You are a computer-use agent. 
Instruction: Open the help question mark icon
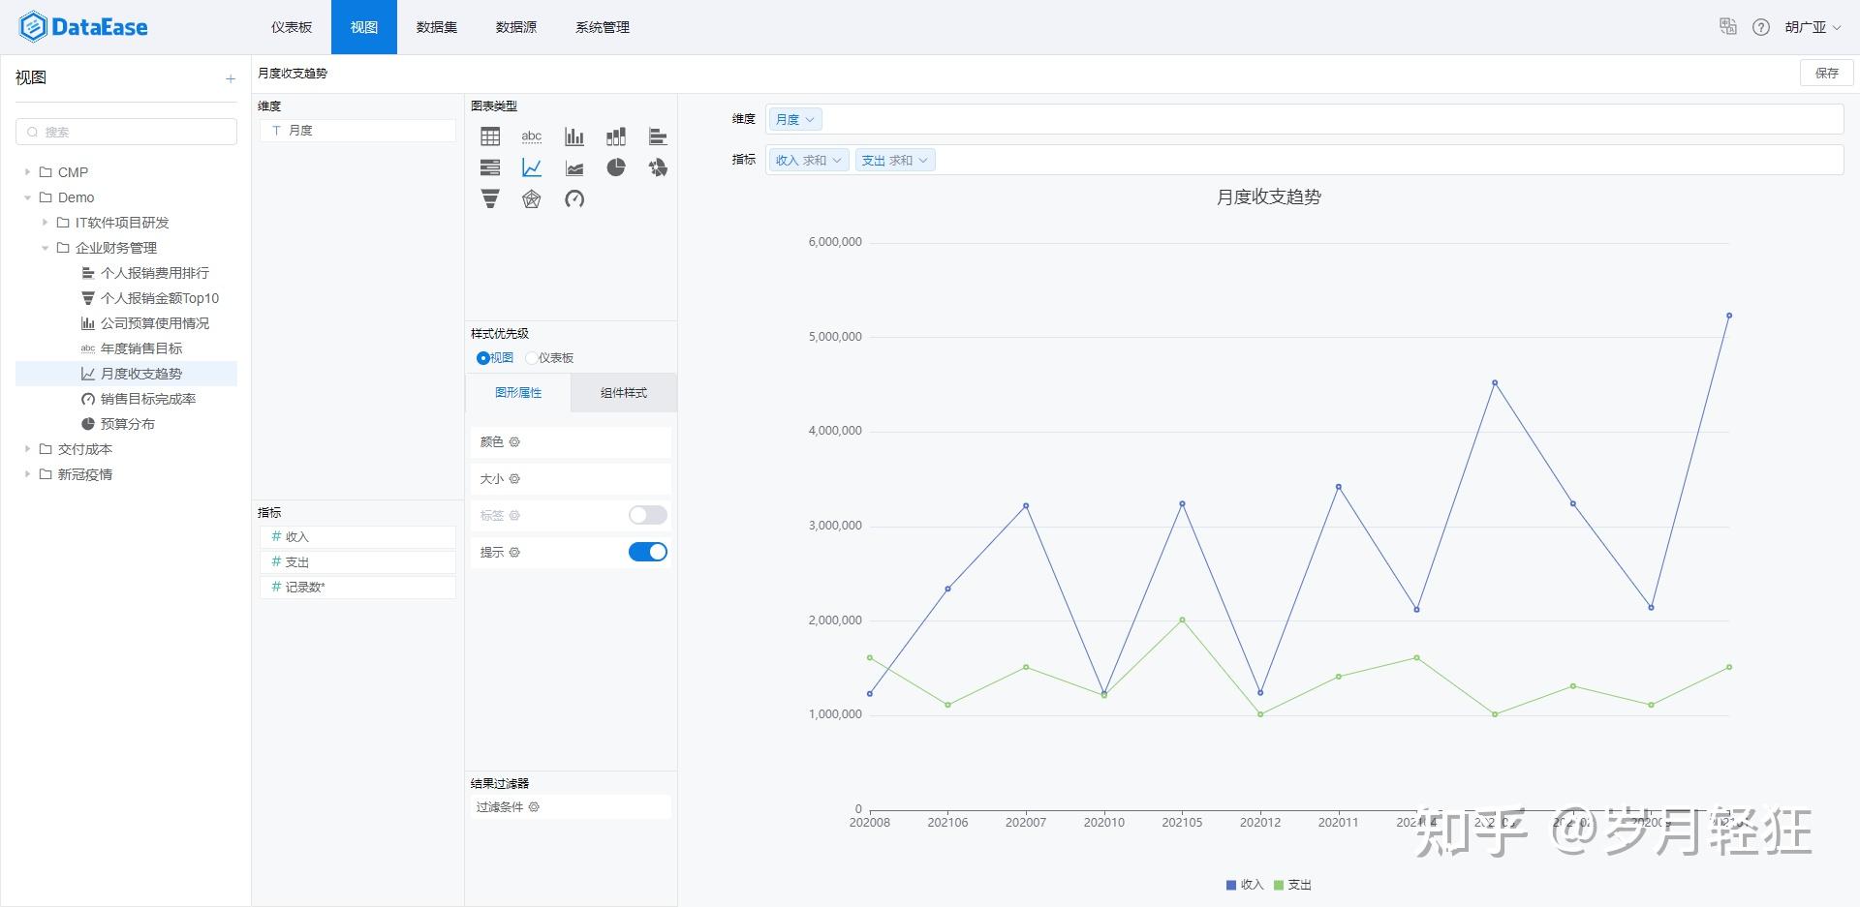pos(1761,27)
